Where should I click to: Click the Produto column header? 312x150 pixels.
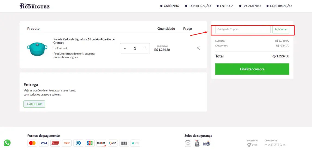pyautogui.click(x=34, y=29)
